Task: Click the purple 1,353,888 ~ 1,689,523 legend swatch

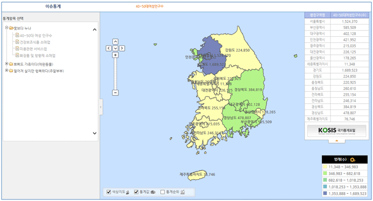Action: pyautogui.click(x=325, y=194)
